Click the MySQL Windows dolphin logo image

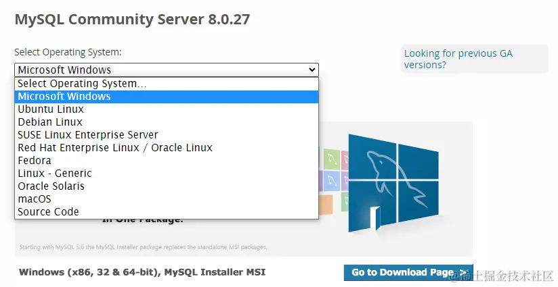tap(393, 184)
